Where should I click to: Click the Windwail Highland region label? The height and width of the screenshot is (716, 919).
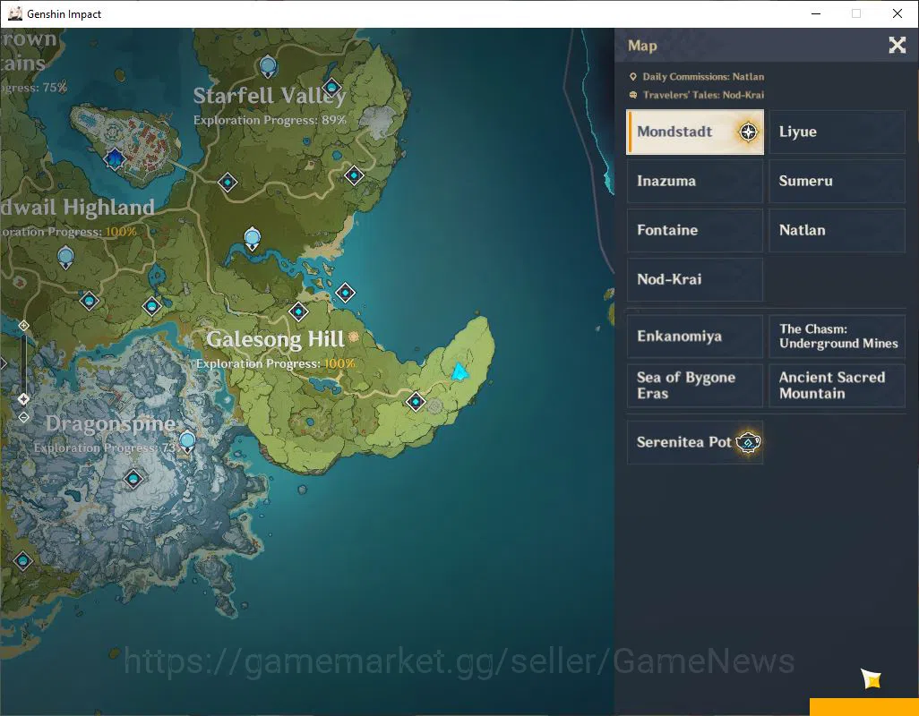pyautogui.click(x=77, y=208)
